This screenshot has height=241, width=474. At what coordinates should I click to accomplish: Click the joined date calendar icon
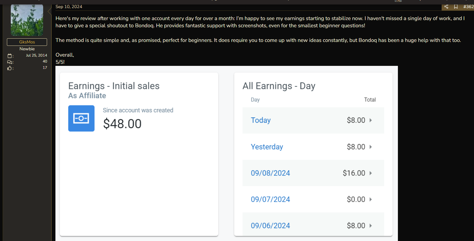pyautogui.click(x=10, y=56)
